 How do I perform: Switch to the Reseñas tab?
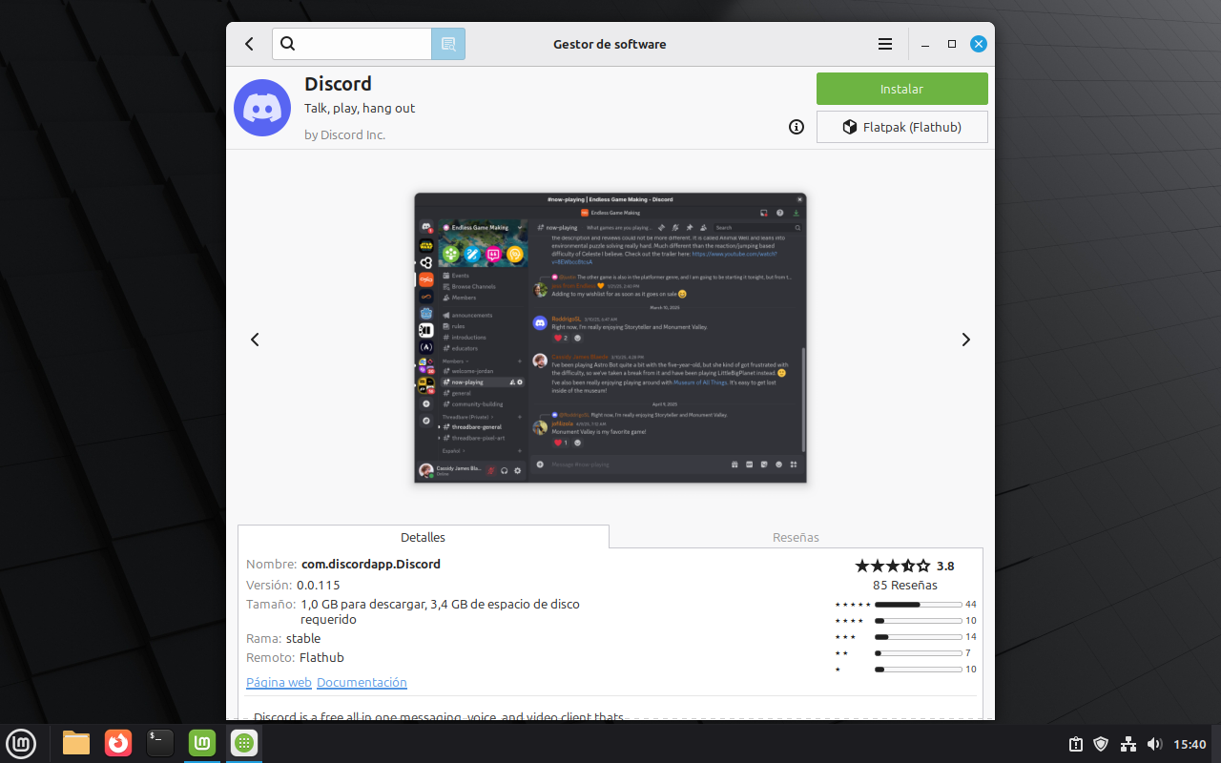tap(796, 537)
